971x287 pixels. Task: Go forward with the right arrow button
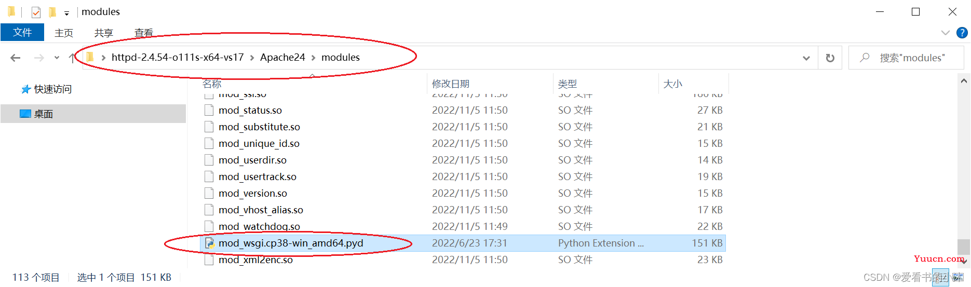39,58
